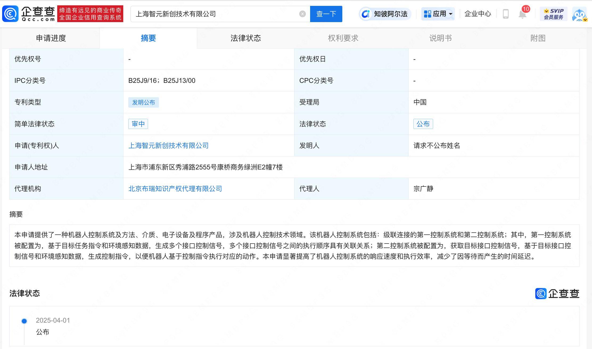Click the applicant address text
Image resolution: width=592 pixels, height=349 pixels.
(x=205, y=167)
